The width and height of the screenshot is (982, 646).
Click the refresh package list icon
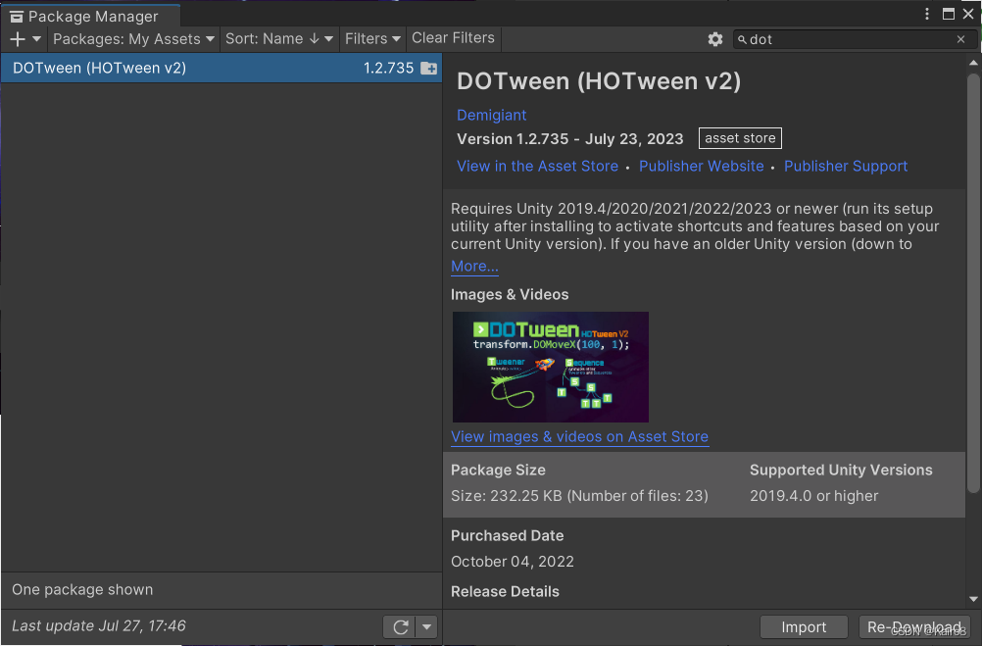pos(400,626)
